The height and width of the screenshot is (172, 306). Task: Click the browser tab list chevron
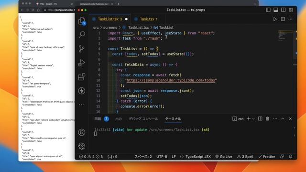click(255, 4)
